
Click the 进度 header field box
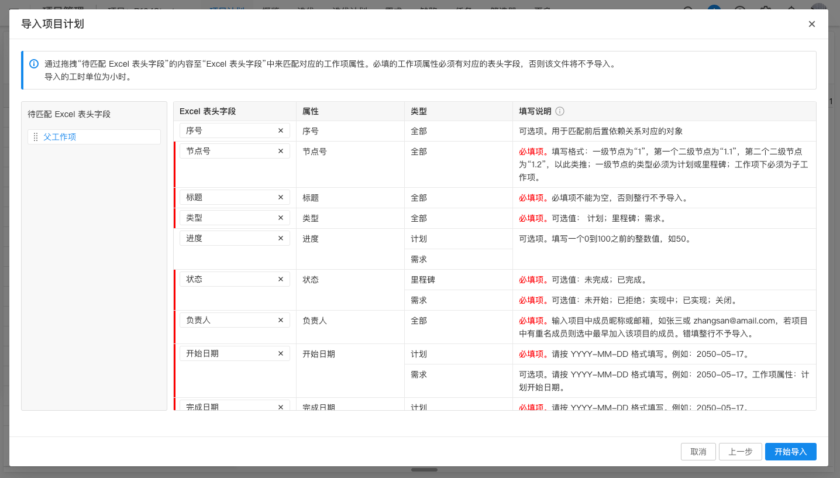[235, 238]
